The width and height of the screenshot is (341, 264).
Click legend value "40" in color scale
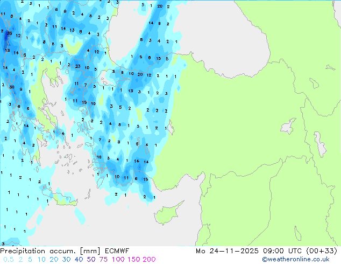click(x=79, y=260)
